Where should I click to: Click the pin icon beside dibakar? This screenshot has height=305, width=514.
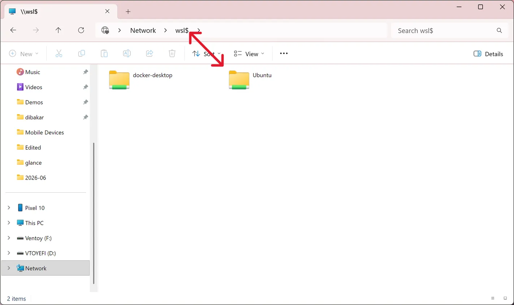tap(86, 117)
